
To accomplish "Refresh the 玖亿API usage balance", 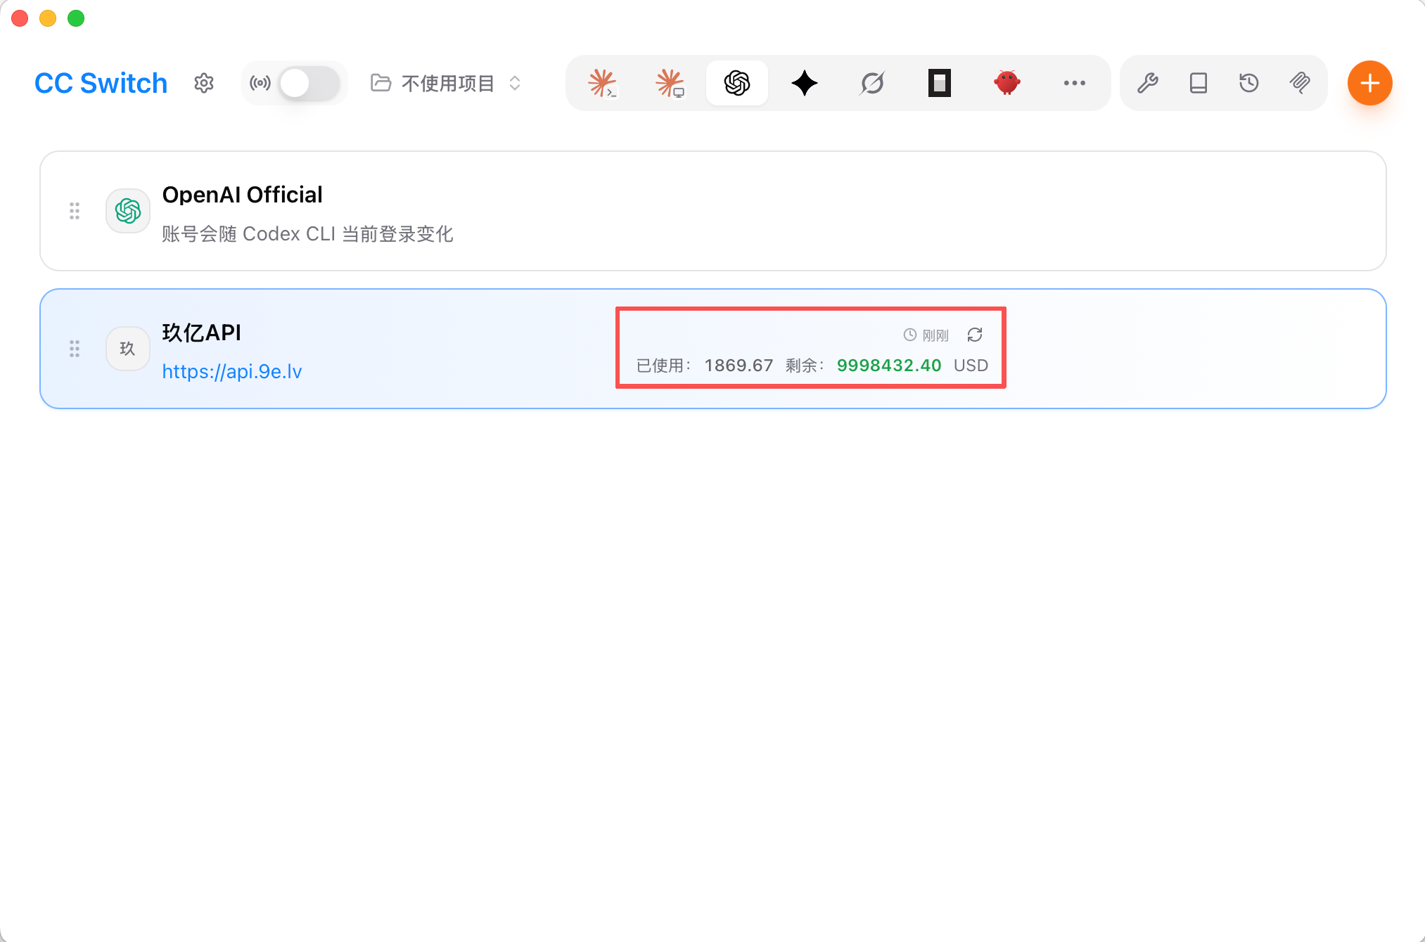I will (975, 335).
